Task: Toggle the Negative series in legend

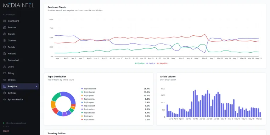Action: click(x=162, y=63)
